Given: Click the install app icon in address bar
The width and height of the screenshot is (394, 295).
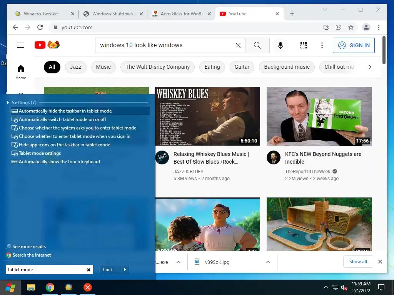Looking at the screenshot, I should (x=326, y=27).
